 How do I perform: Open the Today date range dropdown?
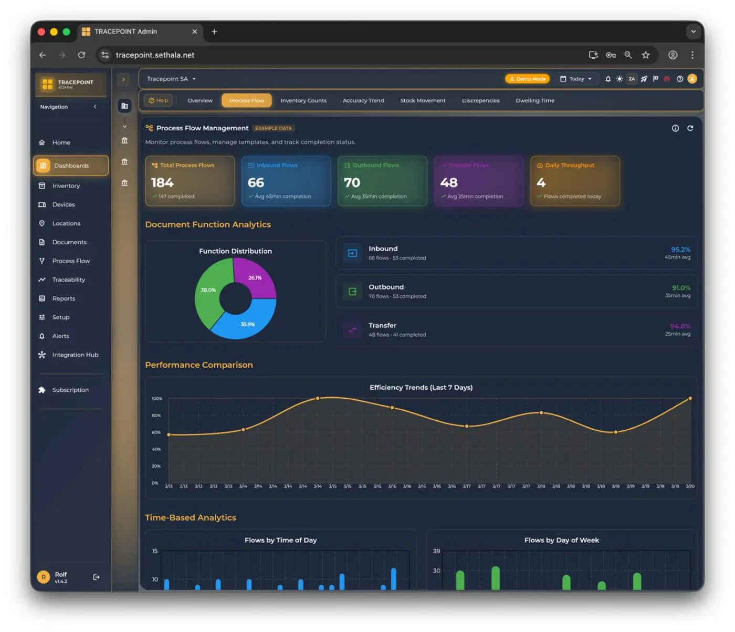576,79
